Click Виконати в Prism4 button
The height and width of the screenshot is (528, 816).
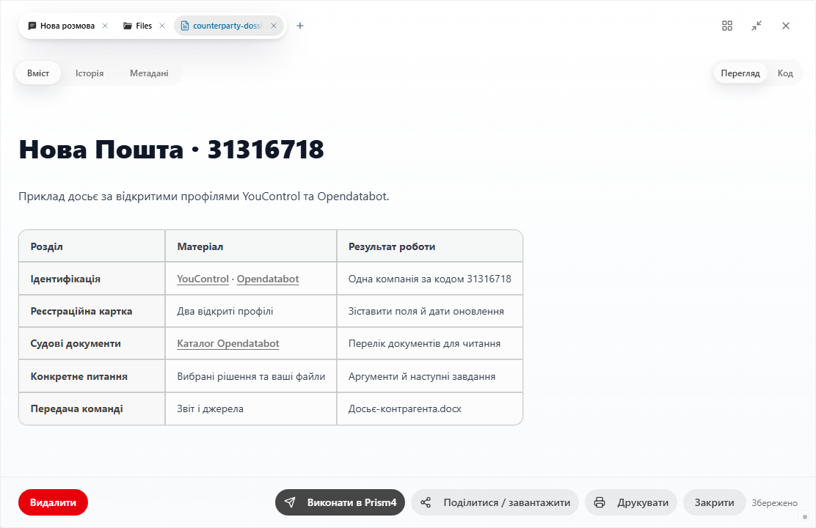click(340, 502)
